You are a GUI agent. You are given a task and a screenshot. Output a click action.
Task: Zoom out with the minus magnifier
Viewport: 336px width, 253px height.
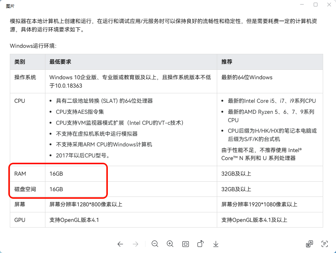tap(155, 244)
